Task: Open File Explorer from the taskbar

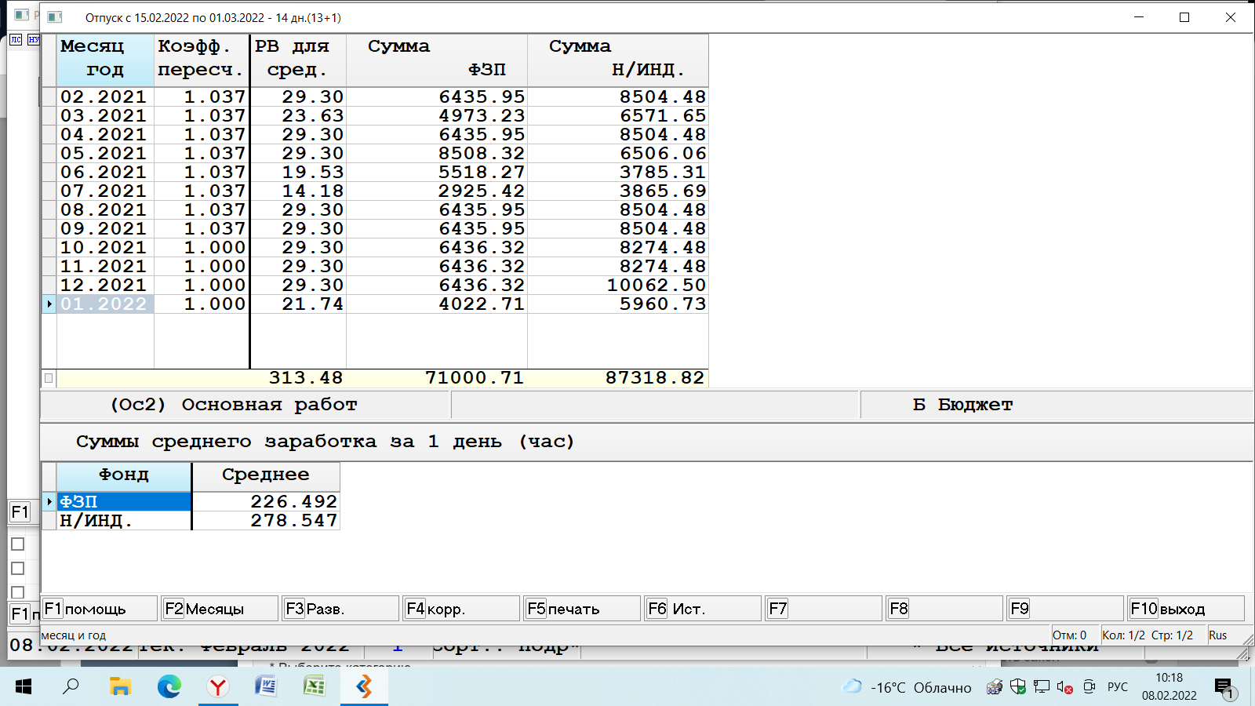Action: [x=120, y=687]
